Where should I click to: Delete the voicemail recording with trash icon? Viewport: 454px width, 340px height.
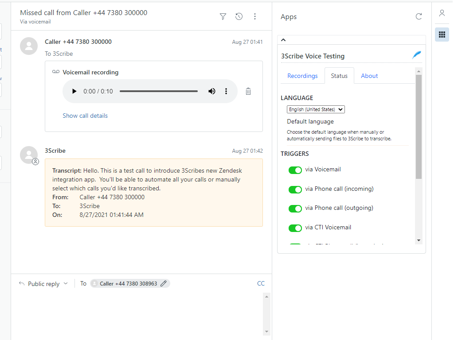[248, 91]
